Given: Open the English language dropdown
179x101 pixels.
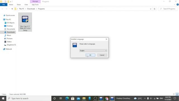Looking at the screenshot, I should point(93,50).
